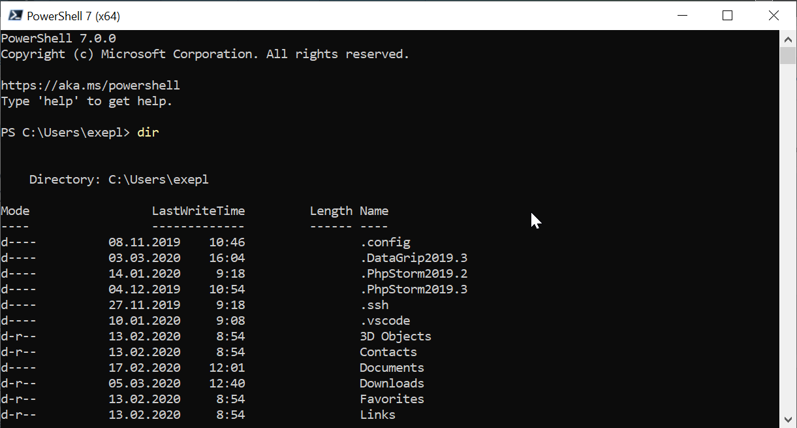This screenshot has width=797, height=428.
Task: Select the '3D Objects' folder name
Action: (396, 337)
